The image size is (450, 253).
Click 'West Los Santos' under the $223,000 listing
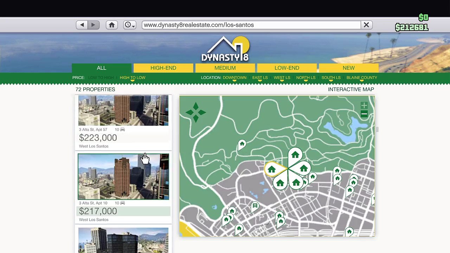click(94, 146)
